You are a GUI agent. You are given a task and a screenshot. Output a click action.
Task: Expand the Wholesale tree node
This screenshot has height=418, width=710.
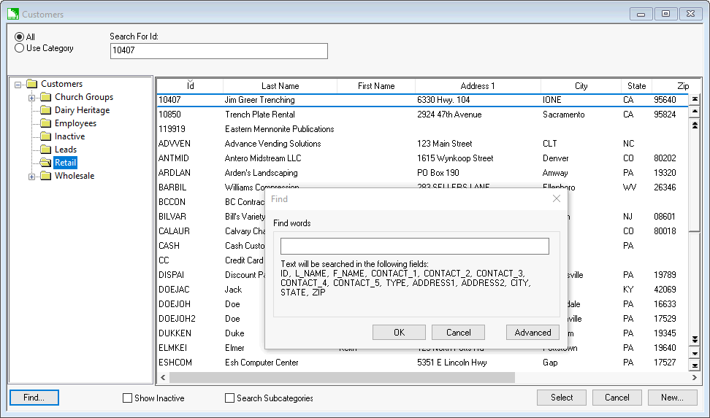pyautogui.click(x=32, y=176)
